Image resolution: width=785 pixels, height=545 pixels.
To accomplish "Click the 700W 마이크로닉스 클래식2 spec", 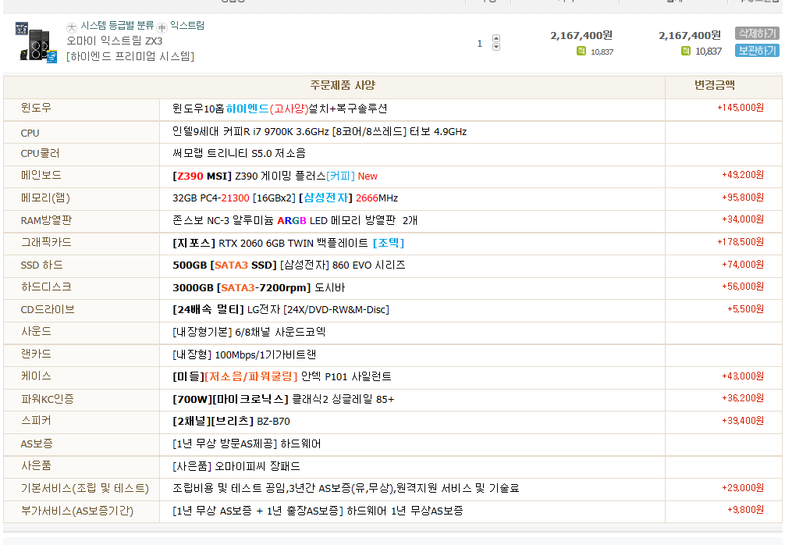I will (283, 399).
